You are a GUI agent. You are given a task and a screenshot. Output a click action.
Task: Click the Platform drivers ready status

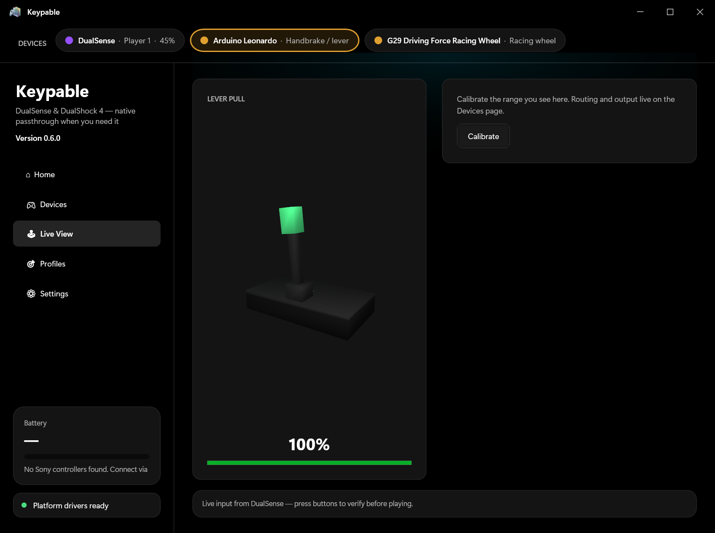(x=87, y=505)
